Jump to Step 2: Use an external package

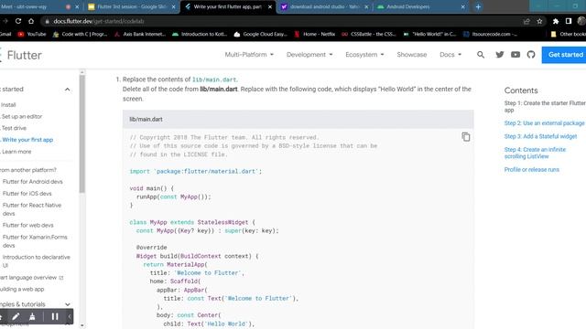(544, 122)
